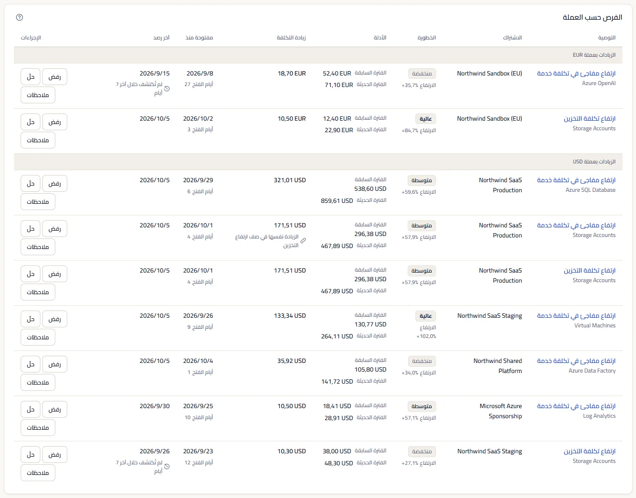
Task: Click the clock icon in the 10,30 USD row
Action: [167, 466]
